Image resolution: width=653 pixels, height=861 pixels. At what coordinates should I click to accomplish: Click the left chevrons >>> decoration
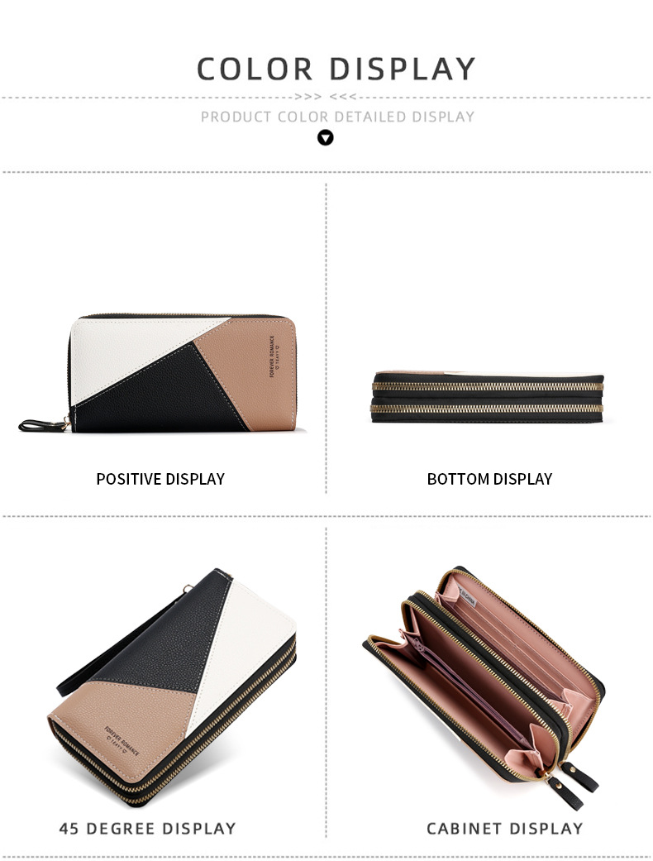tap(308, 97)
